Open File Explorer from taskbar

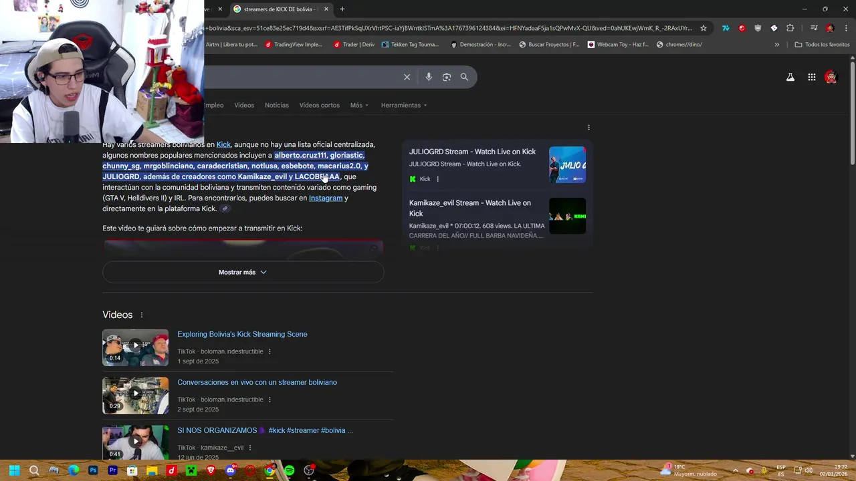[x=152, y=470]
